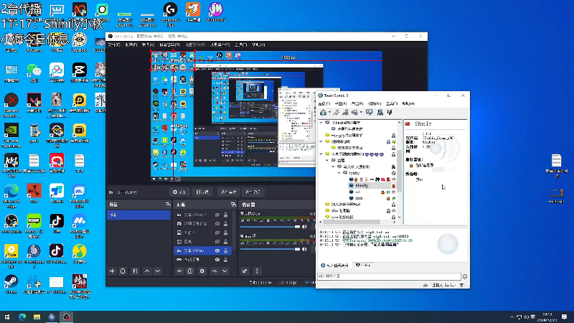Viewport: 574px width, 323px height.
Task: Switch to the server chat tab in TeamSpeak
Action: click(334, 265)
